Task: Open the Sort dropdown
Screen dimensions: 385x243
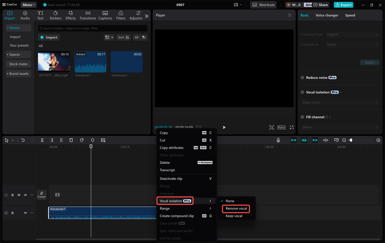Action: coord(123,37)
